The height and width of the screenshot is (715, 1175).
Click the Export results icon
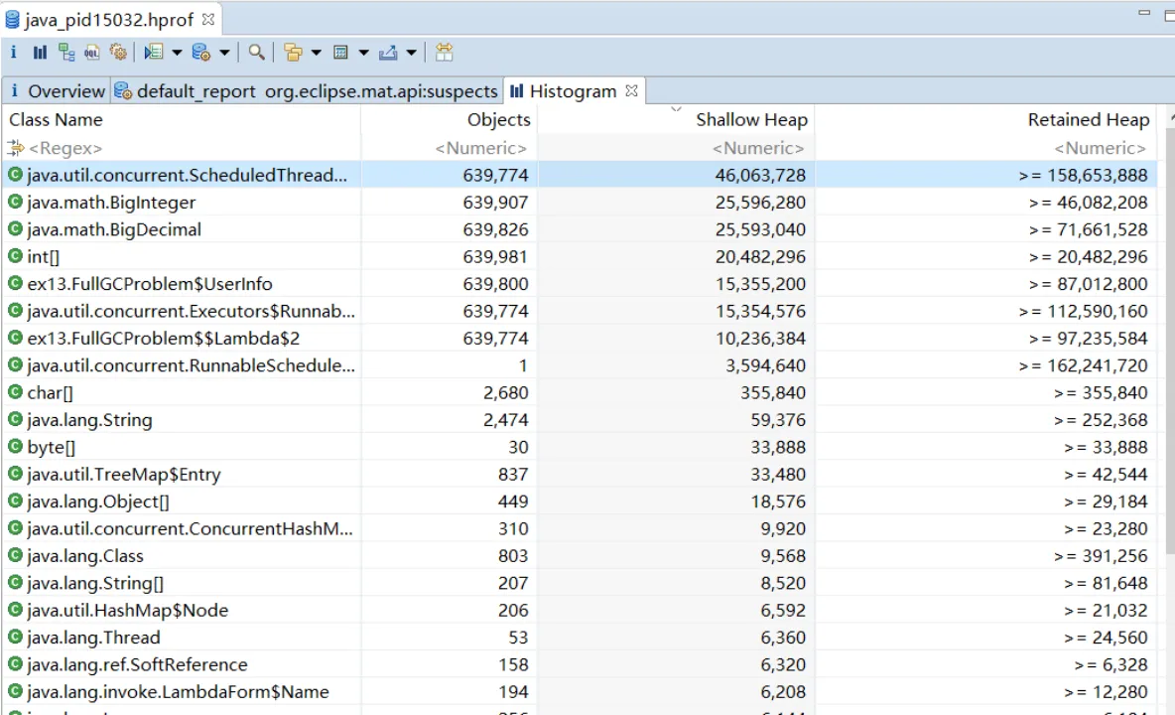point(388,52)
